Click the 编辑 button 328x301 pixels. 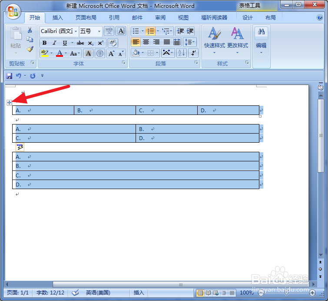tap(261, 41)
